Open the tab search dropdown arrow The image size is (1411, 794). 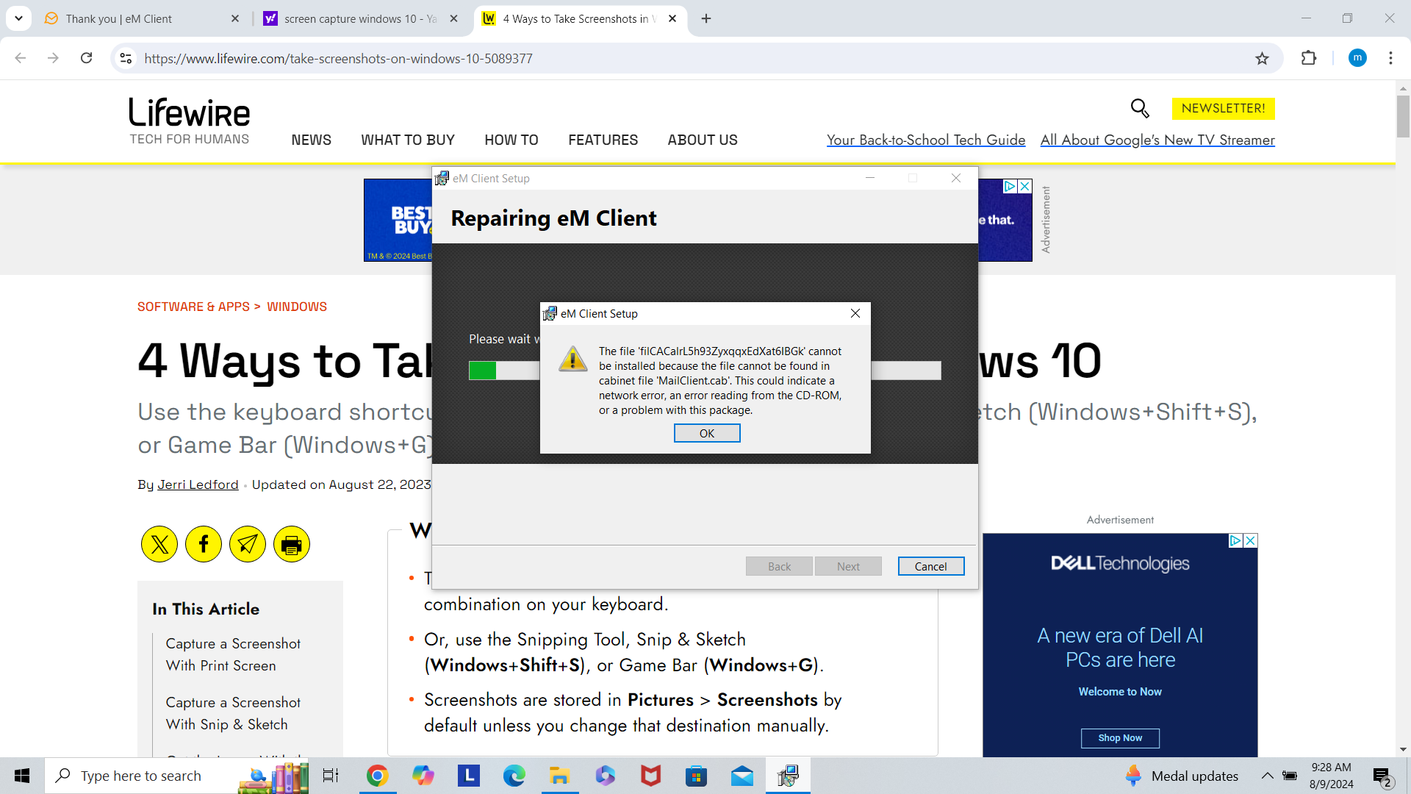(x=18, y=18)
